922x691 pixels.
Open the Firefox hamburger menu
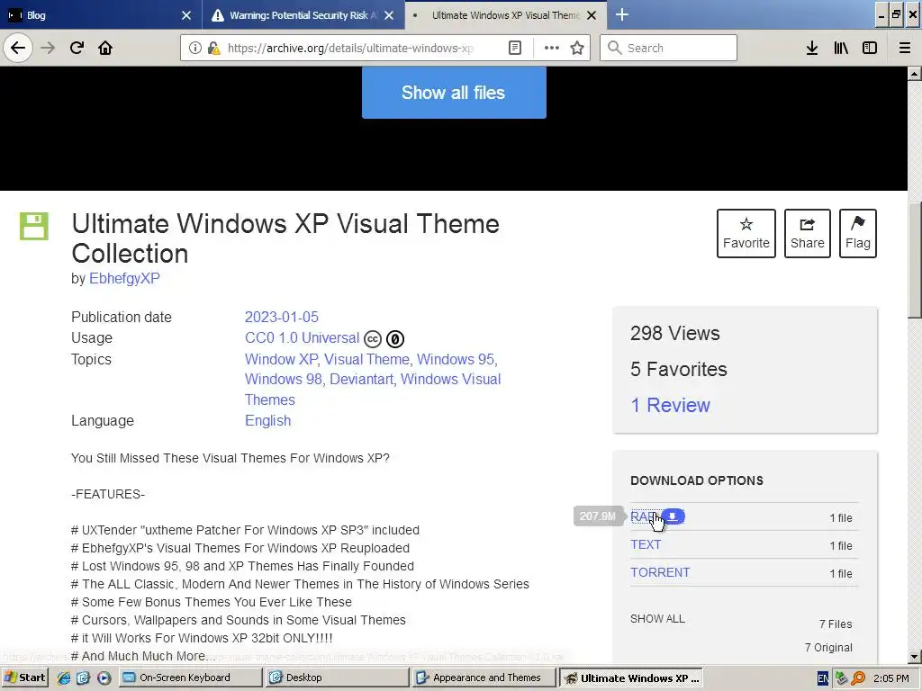(904, 48)
